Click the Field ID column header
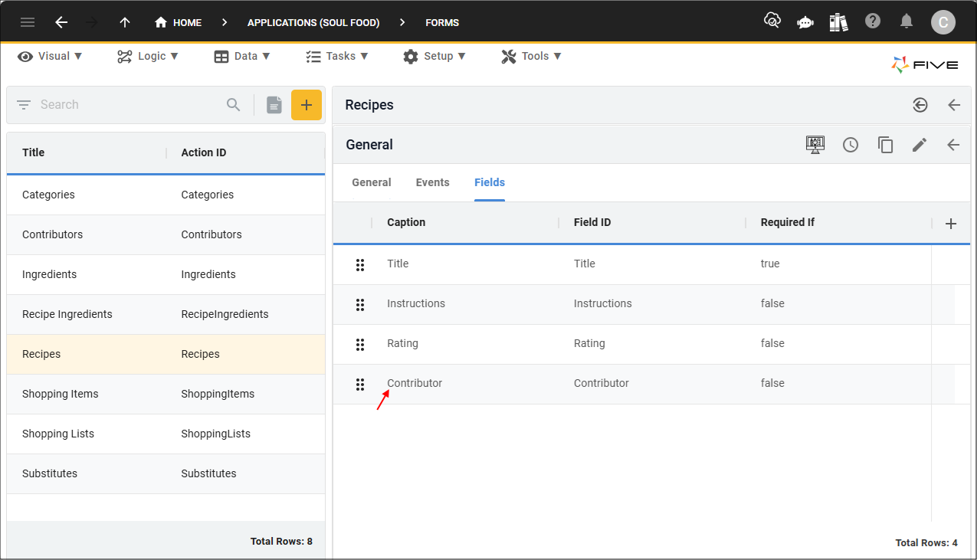This screenshot has height=560, width=977. [x=592, y=222]
